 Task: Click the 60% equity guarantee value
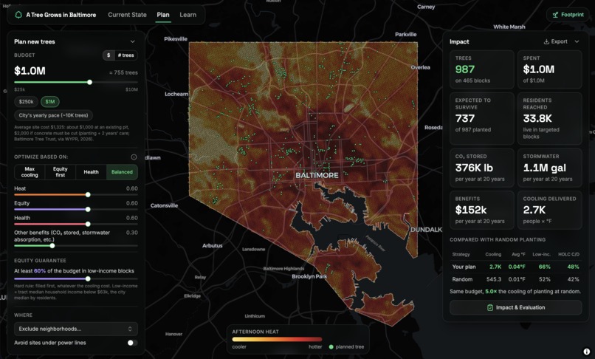(40, 271)
